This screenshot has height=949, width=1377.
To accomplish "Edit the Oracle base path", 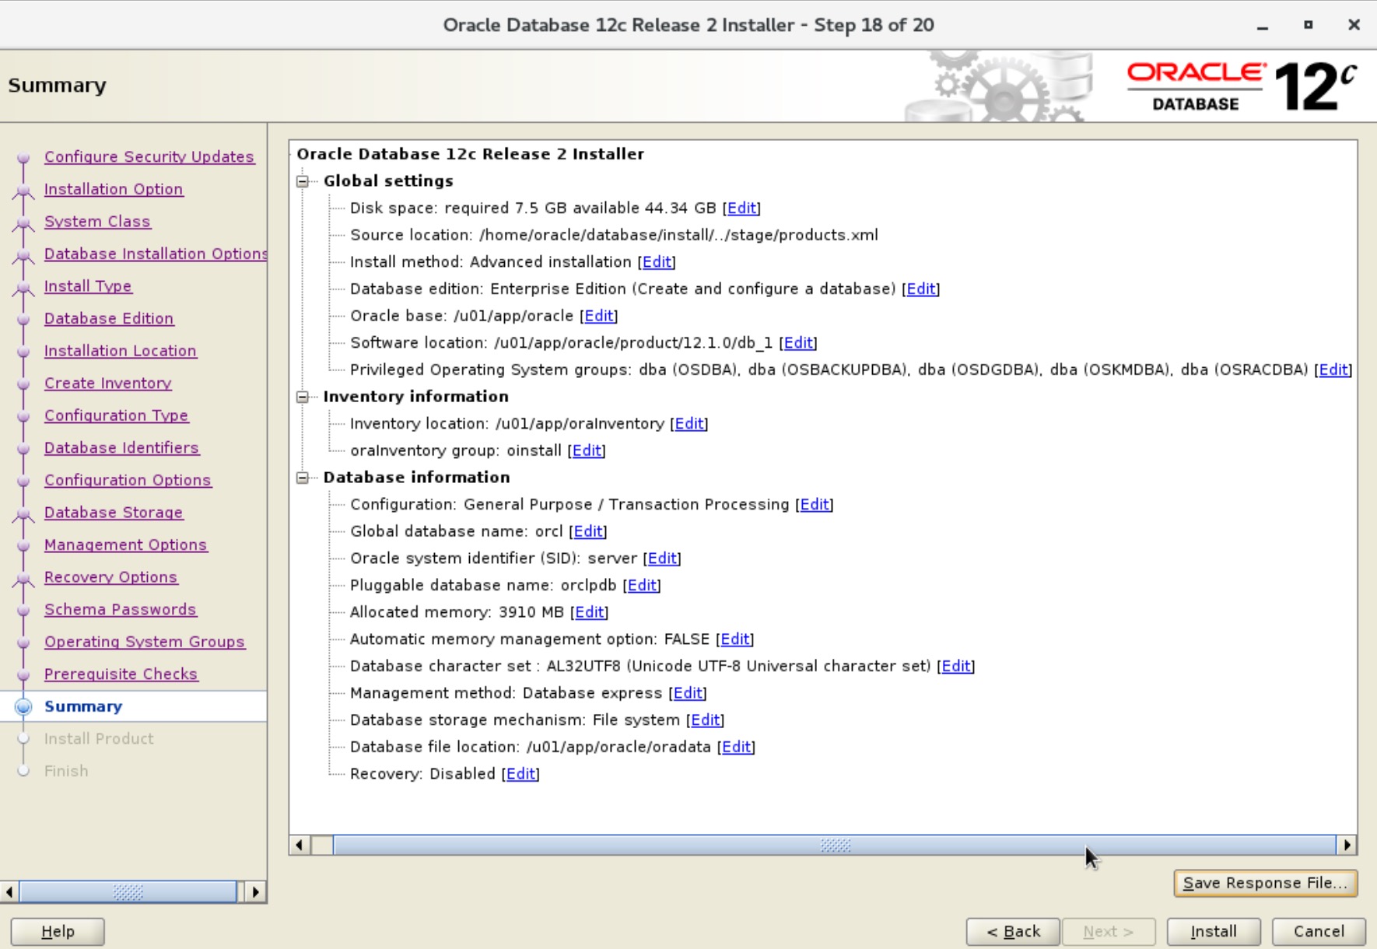I will pyautogui.click(x=599, y=316).
